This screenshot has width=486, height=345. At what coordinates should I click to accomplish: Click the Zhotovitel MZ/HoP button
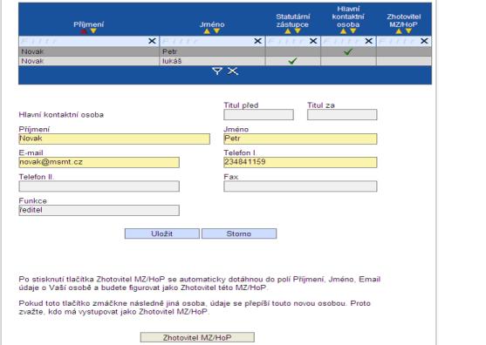coord(197,337)
